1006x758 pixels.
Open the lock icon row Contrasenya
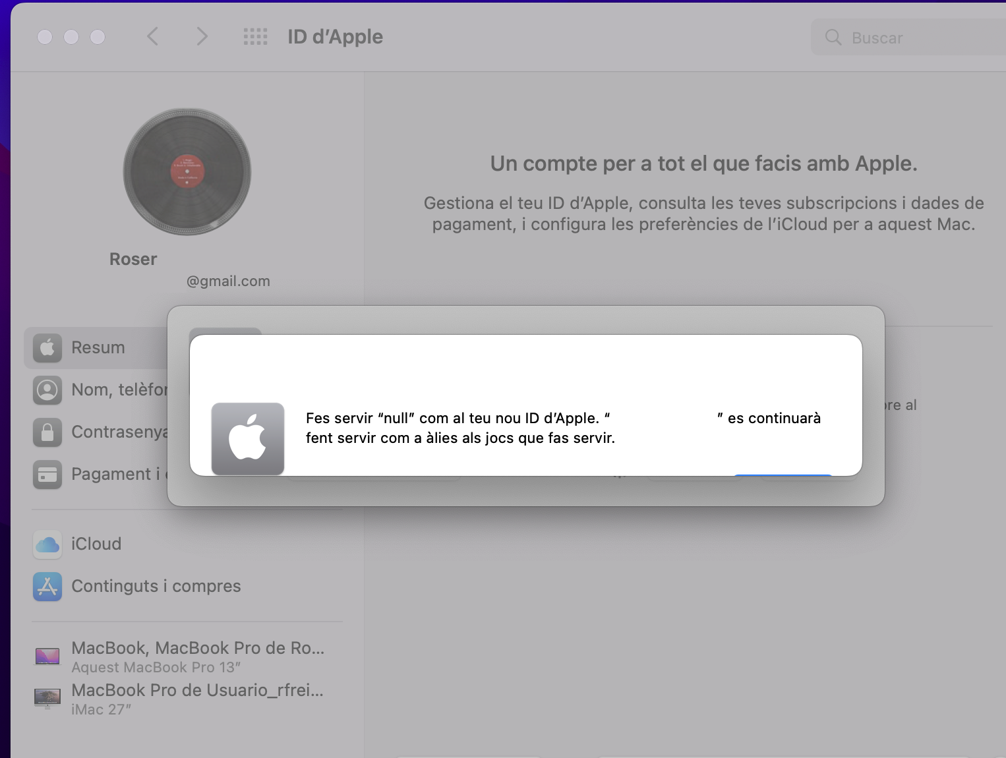click(100, 432)
